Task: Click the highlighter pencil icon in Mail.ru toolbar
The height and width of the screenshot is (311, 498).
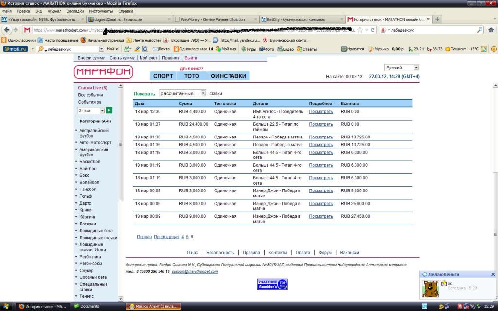Action: click(x=137, y=49)
